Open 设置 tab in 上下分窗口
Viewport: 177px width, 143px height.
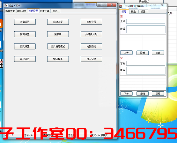click(x=143, y=11)
